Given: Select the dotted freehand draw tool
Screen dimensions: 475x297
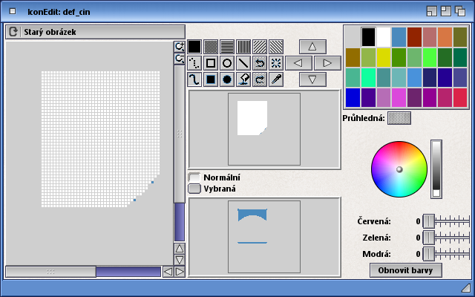Looking at the screenshot, I should (x=194, y=63).
